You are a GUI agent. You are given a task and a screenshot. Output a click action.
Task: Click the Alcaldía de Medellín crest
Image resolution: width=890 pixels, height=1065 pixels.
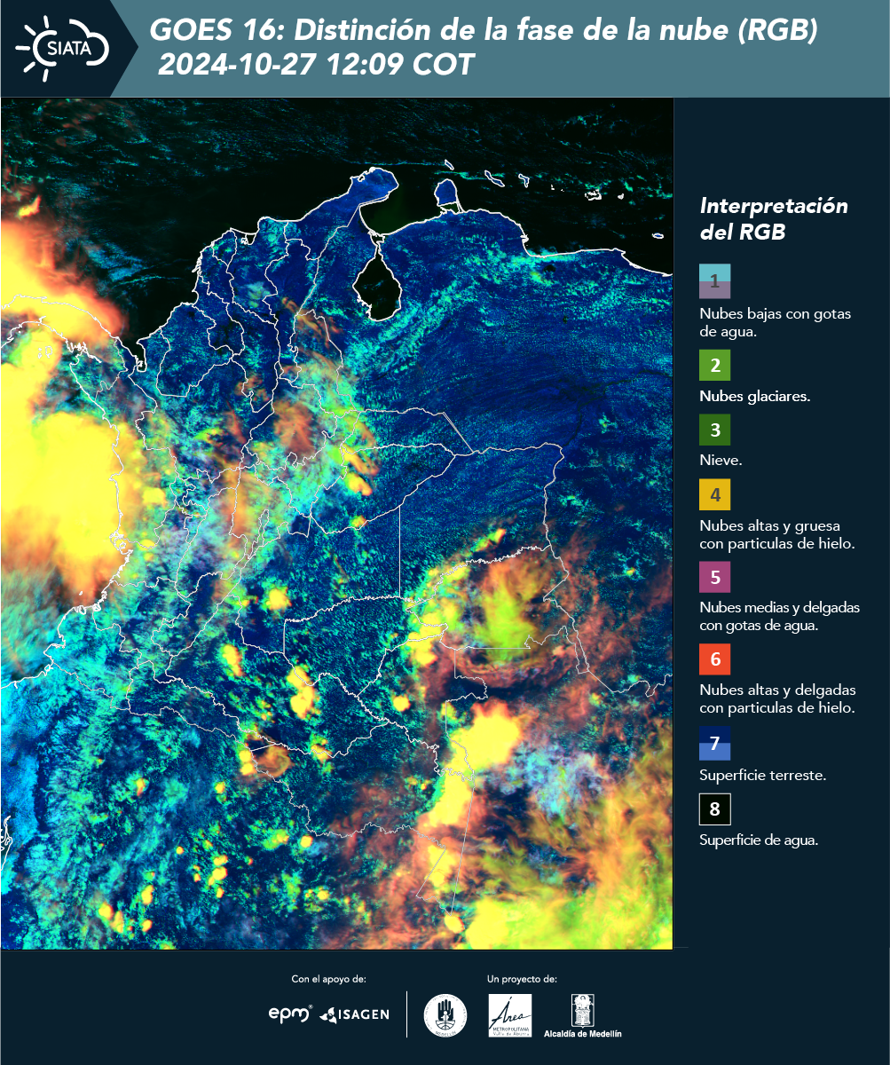[583, 1016]
